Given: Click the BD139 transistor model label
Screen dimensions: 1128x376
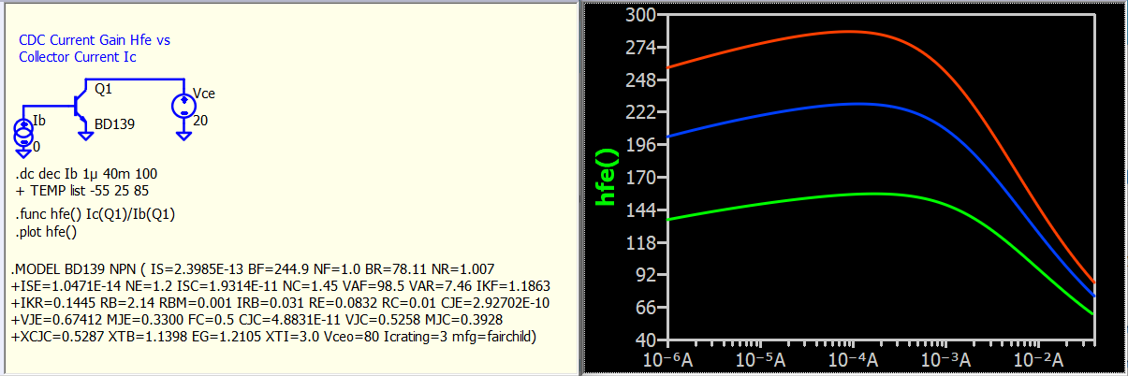Looking at the screenshot, I should (112, 123).
